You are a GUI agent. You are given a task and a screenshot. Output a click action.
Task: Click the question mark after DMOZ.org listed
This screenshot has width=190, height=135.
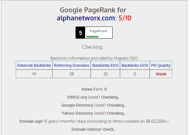coord(99,97)
